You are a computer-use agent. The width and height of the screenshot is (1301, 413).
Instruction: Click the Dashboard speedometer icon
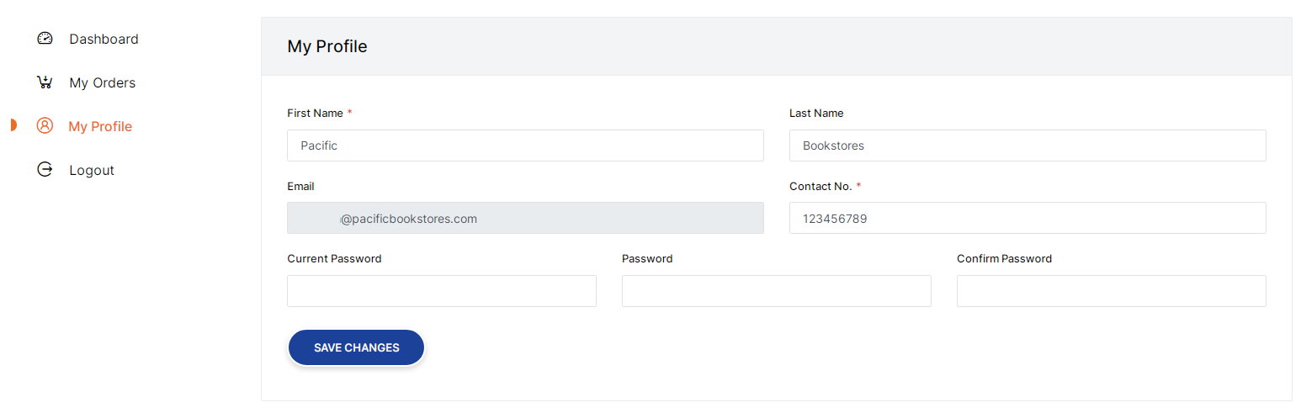(45, 39)
